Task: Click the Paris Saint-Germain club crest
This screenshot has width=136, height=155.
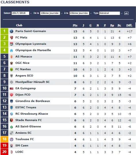Action: click(x=11, y=31)
